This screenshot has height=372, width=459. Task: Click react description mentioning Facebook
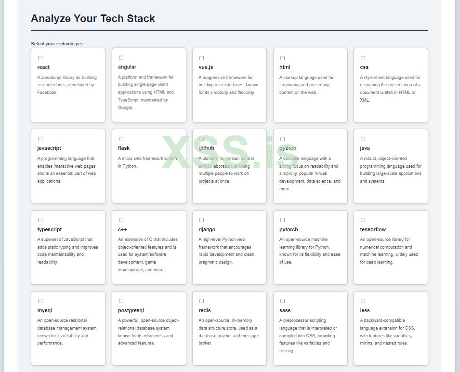coord(67,85)
